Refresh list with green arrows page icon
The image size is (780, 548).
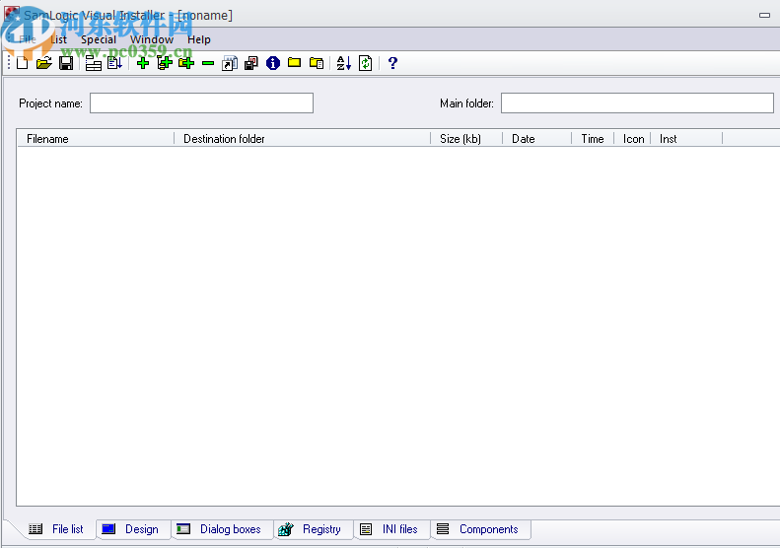(x=366, y=63)
